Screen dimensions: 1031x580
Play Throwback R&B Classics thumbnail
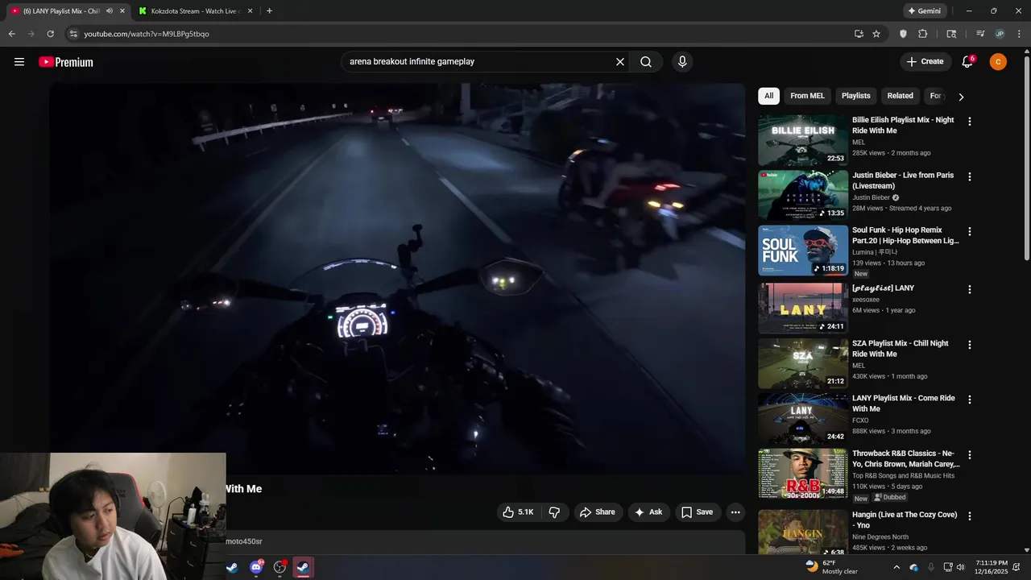click(803, 474)
